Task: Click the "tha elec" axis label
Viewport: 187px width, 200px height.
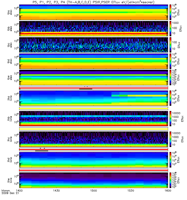Action: tap(9, 12)
